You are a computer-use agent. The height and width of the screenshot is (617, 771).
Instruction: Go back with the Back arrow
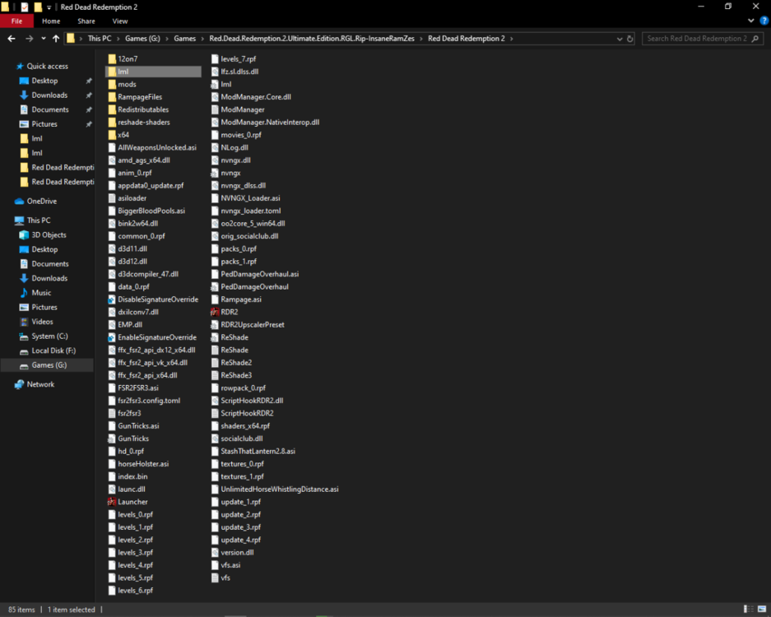(12, 39)
